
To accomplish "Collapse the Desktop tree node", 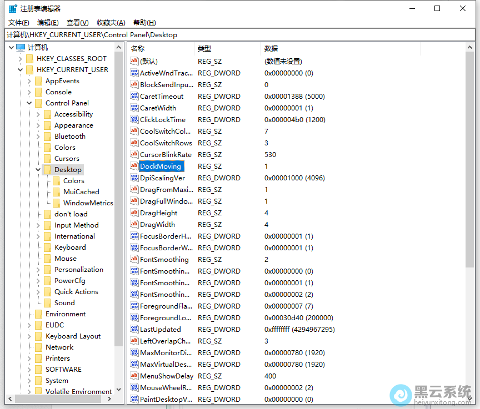I will 38,170.
